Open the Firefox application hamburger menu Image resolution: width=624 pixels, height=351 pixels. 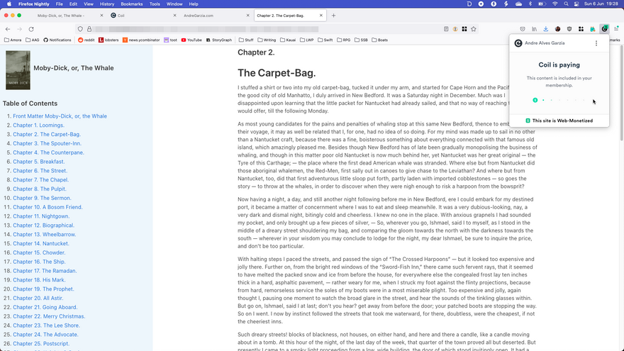[616, 29]
